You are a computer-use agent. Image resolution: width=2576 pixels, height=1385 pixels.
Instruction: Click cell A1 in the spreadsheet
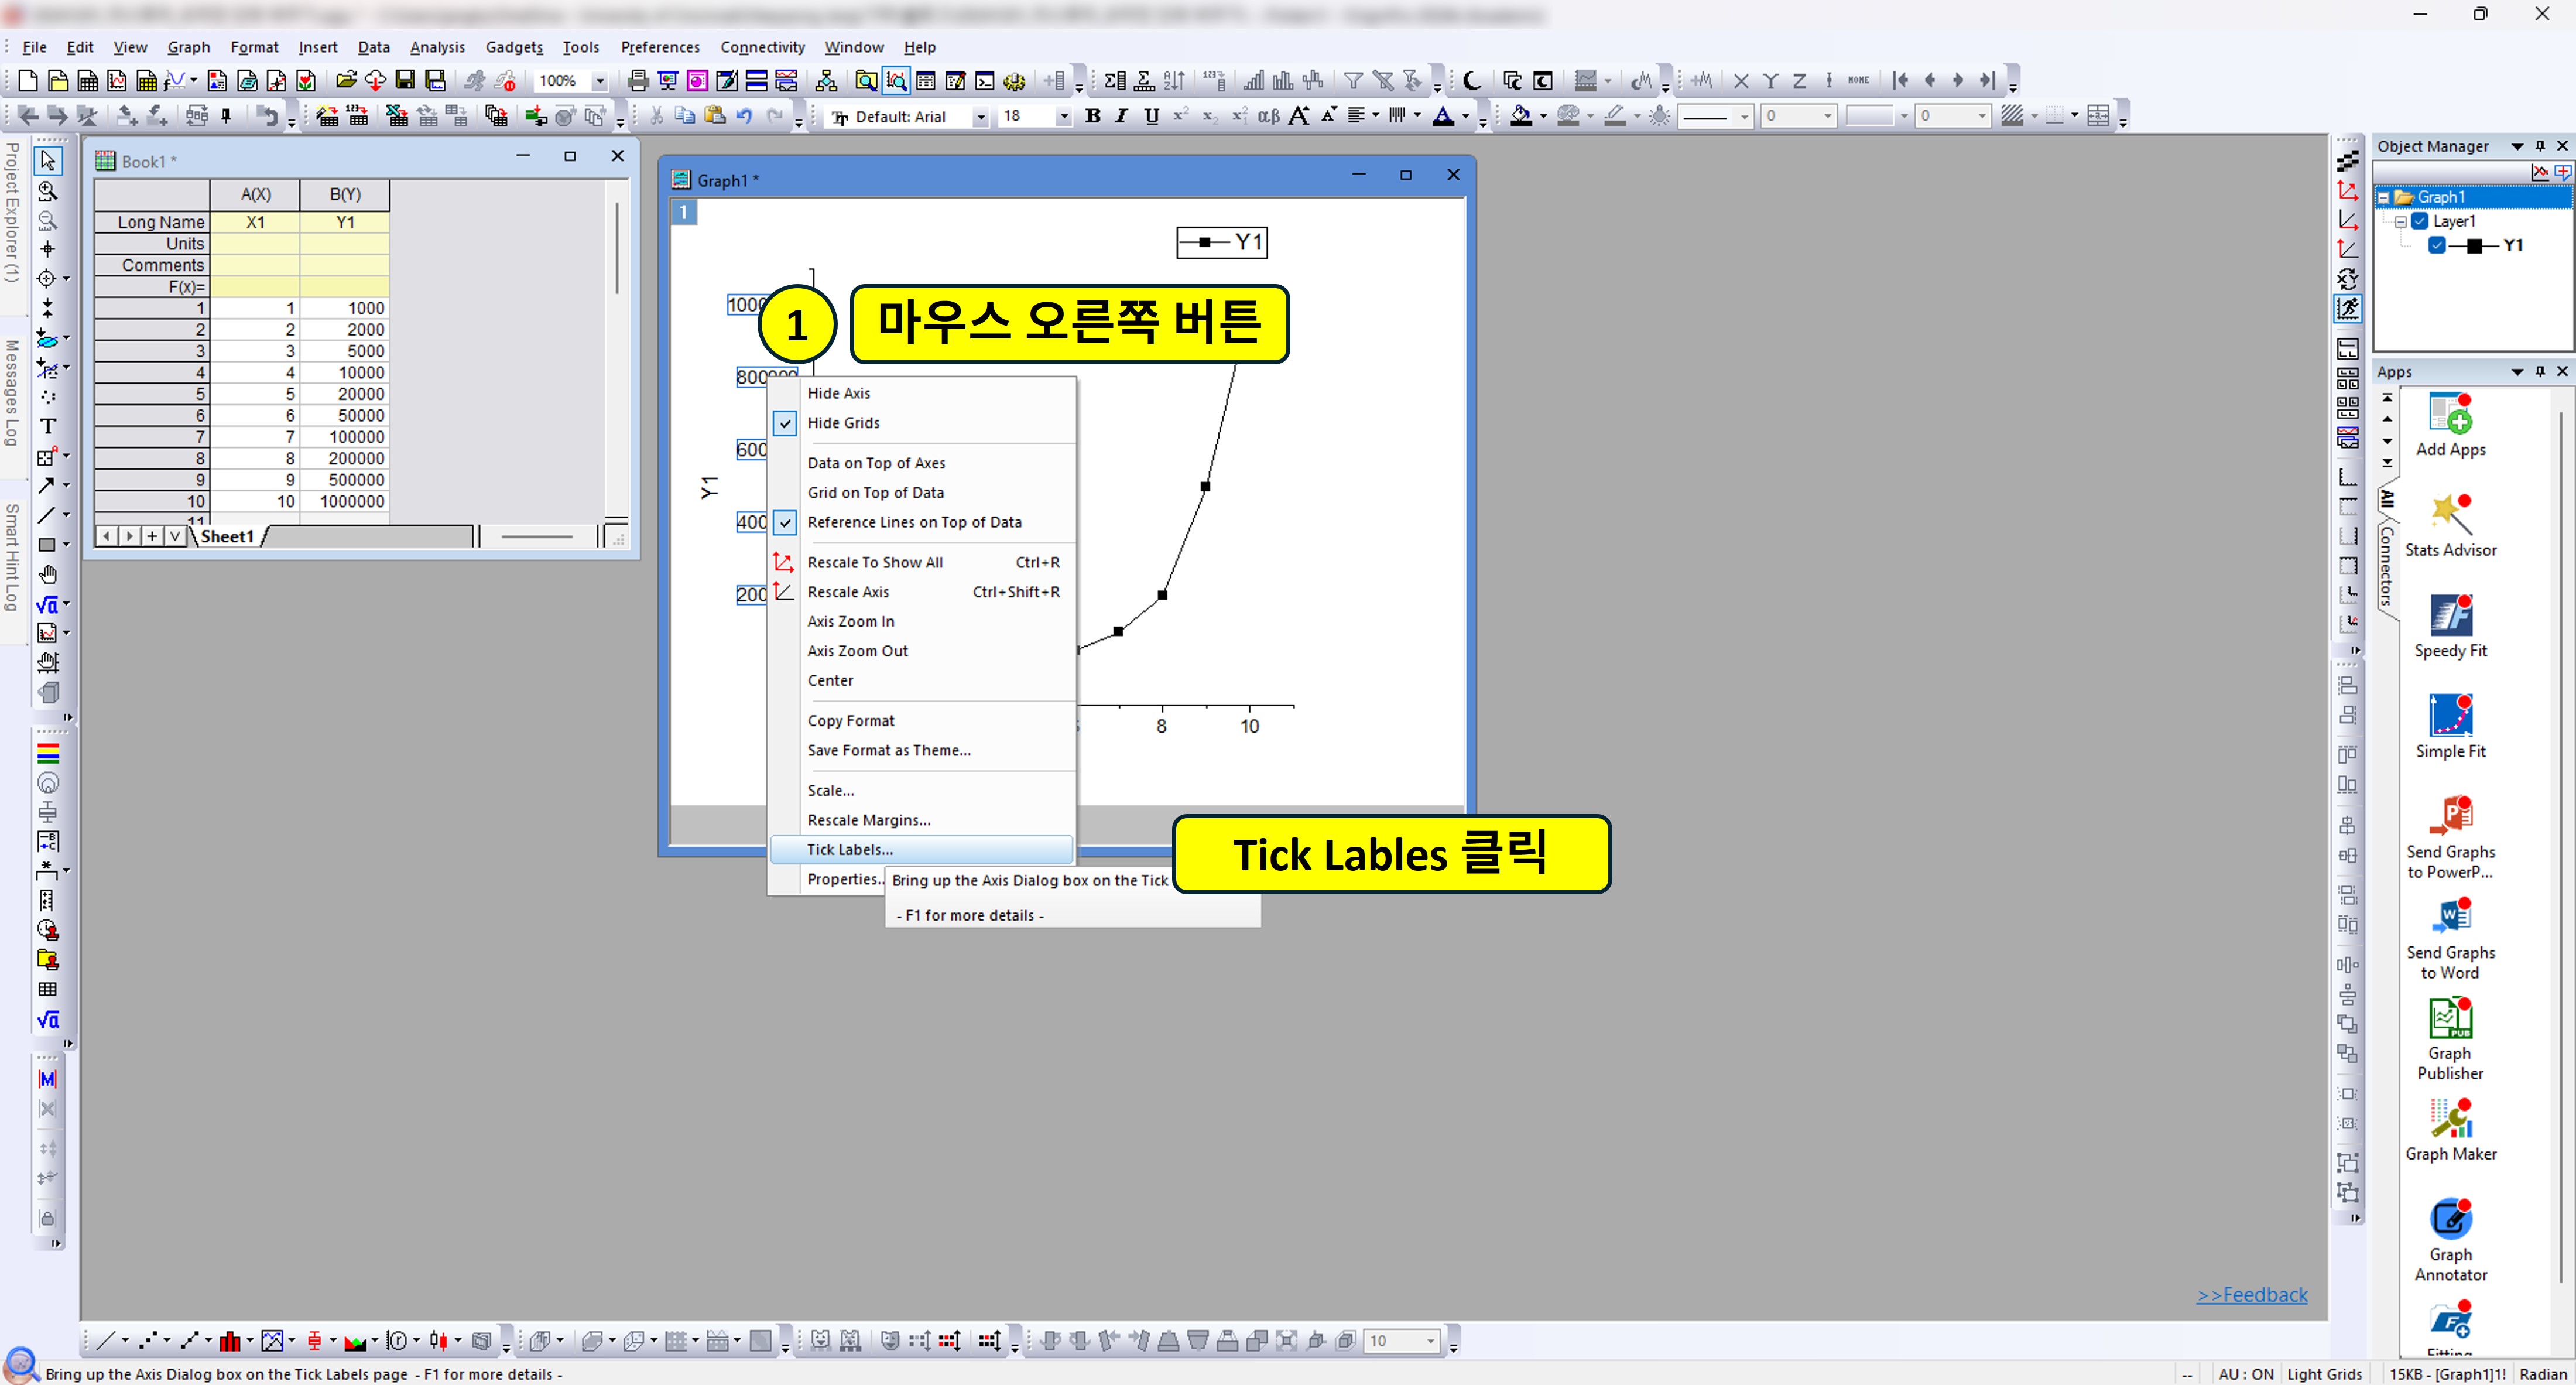pos(256,309)
